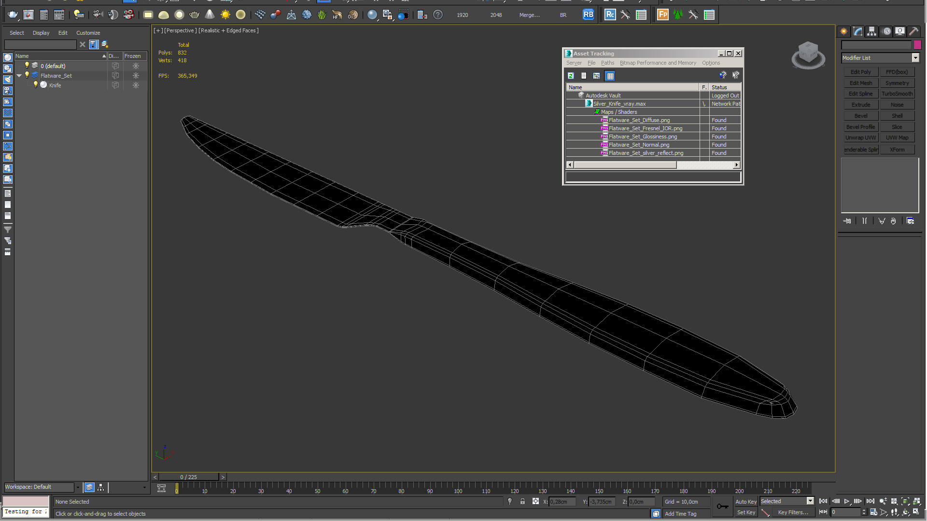Open the Display menu in scene explorer
Viewport: 927px width, 521px height.
tap(41, 33)
